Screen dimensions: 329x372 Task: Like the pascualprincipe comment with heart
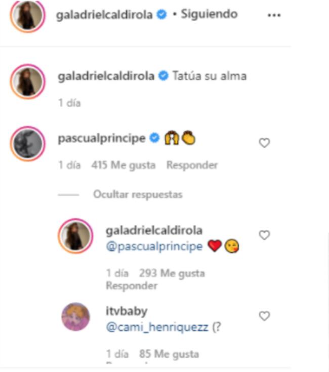pos(264,143)
